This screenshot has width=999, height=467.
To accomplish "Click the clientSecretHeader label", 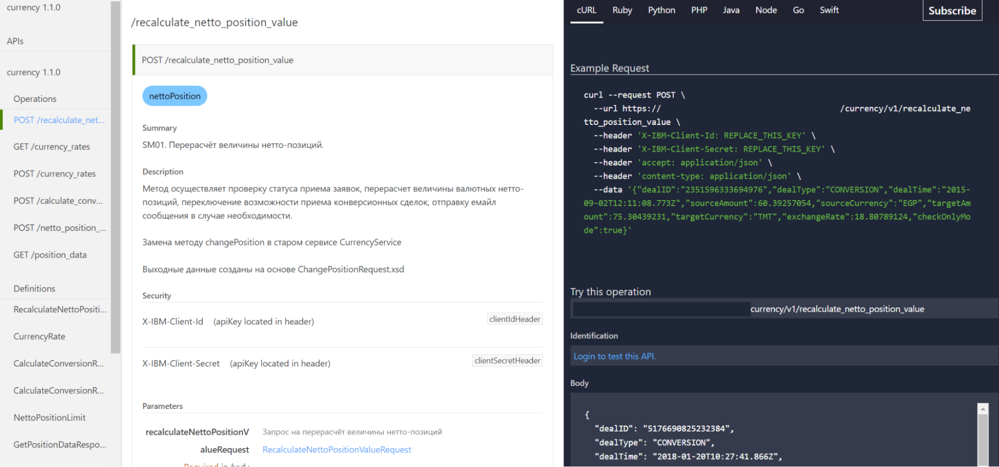I will point(507,360).
